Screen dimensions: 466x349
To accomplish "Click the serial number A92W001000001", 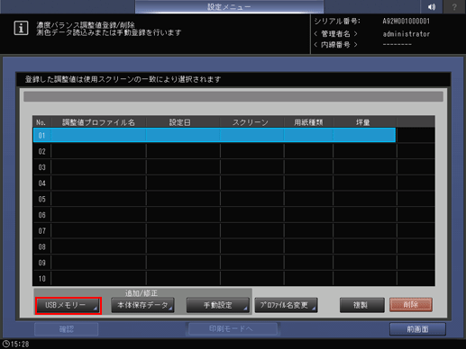I will (406, 22).
